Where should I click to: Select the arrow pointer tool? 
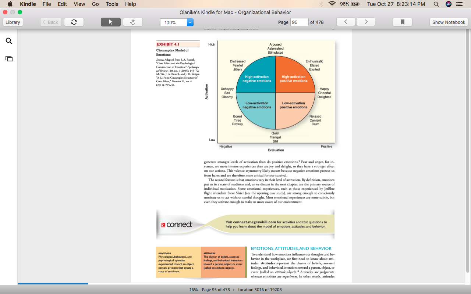tap(111, 22)
